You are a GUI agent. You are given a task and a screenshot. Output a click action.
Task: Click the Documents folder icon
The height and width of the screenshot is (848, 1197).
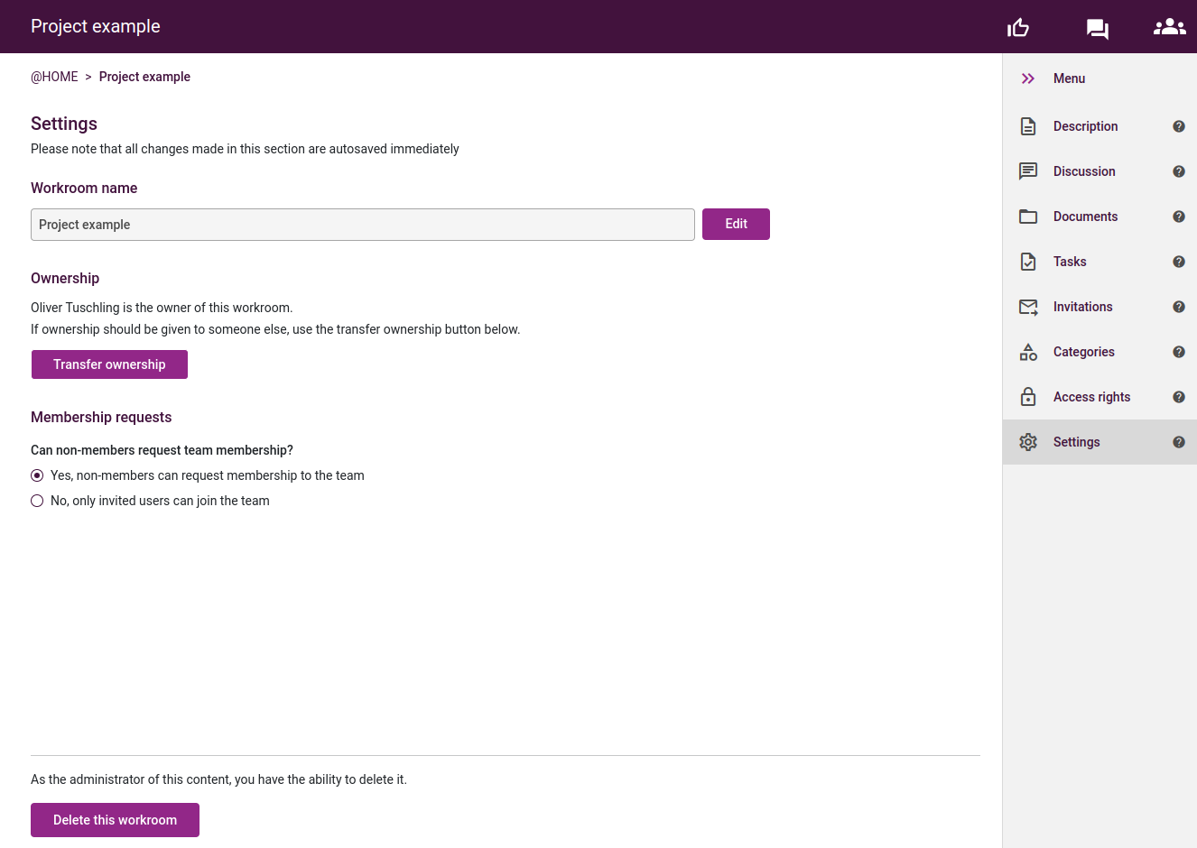(x=1028, y=217)
